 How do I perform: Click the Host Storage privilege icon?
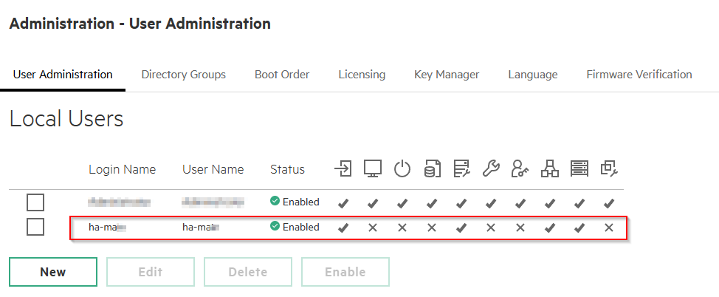(579, 169)
